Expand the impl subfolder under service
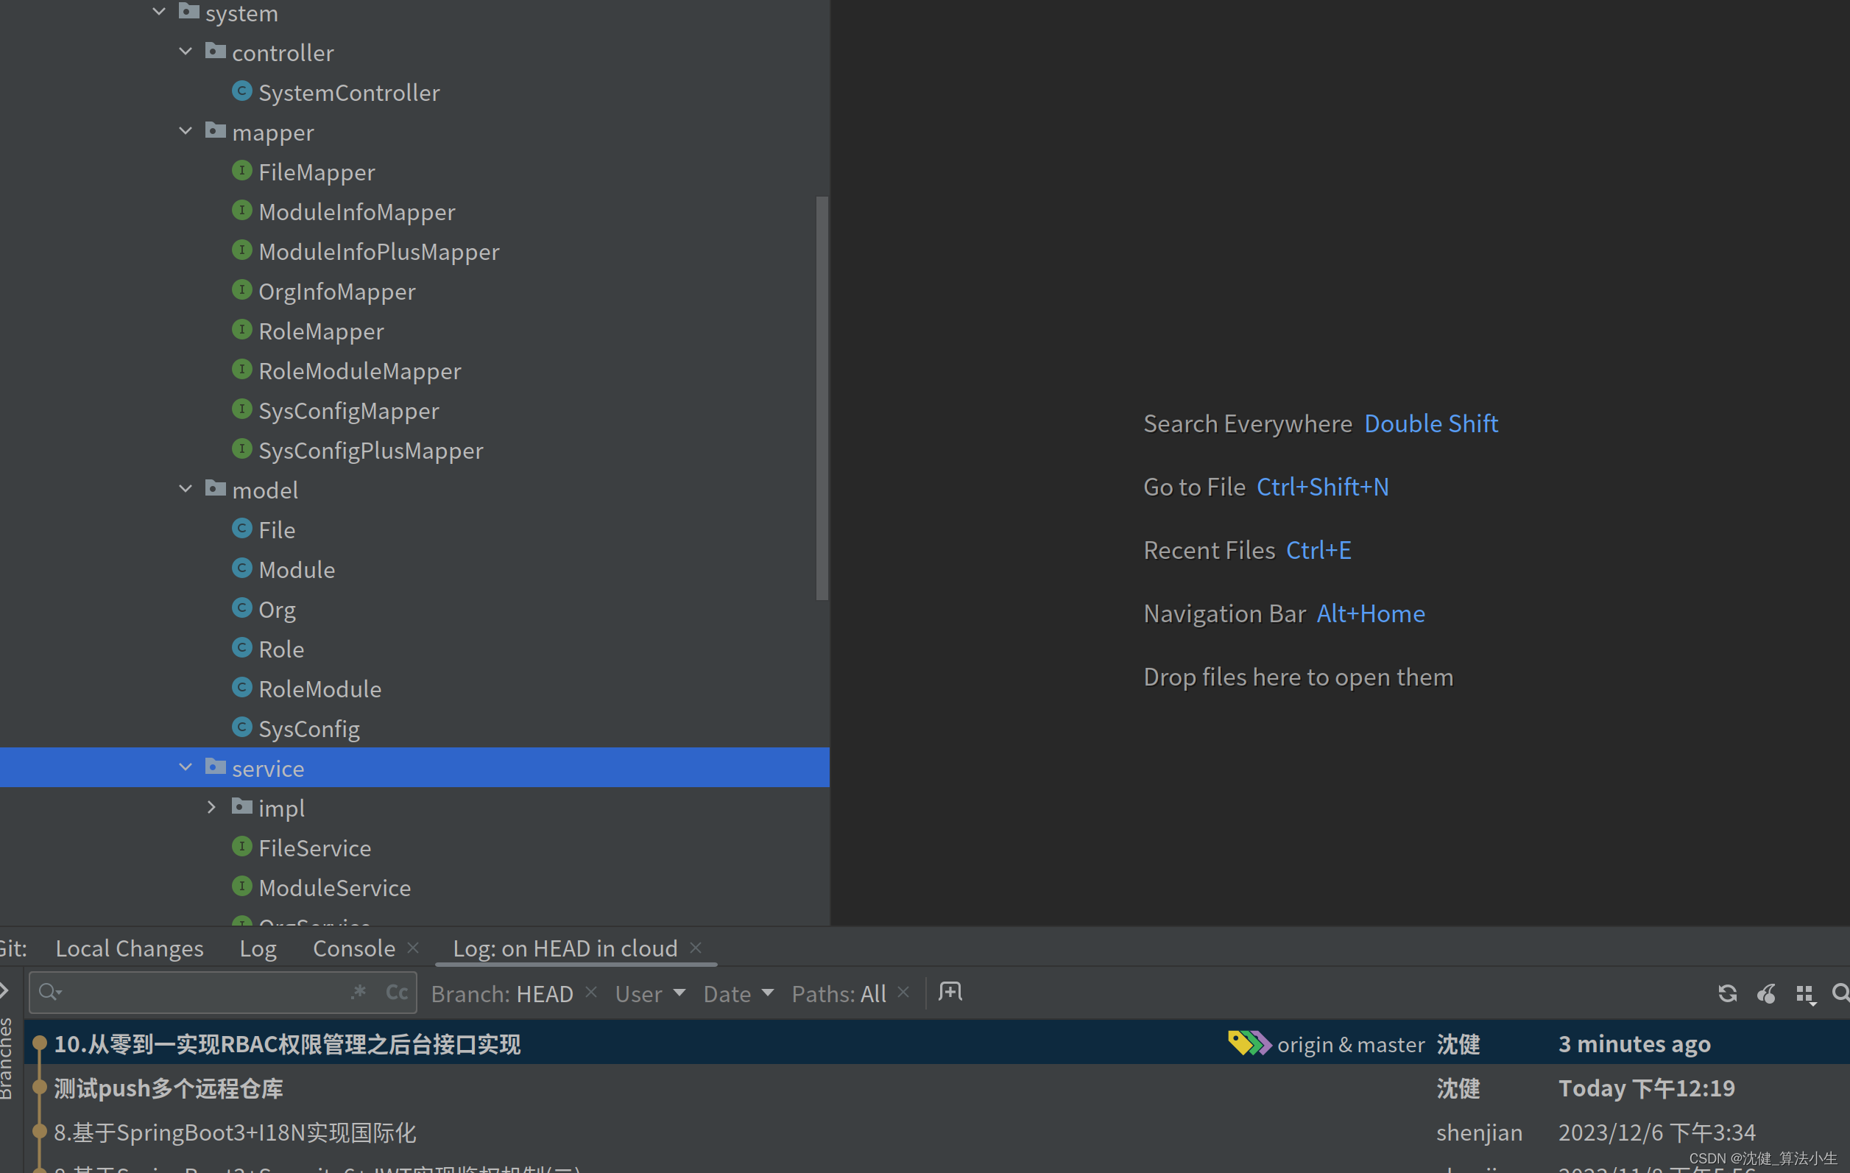1850x1173 pixels. pyautogui.click(x=212, y=808)
